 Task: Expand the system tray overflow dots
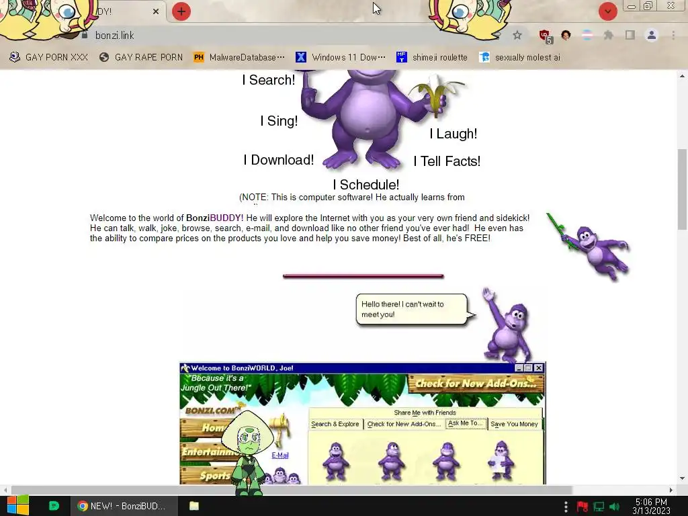tap(566, 507)
